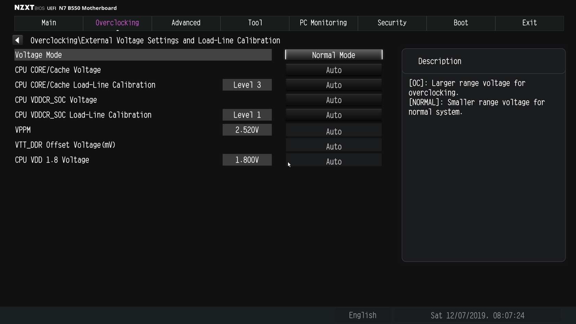The image size is (576, 324).
Task: Switch to the Advanced tab
Action: point(186,23)
